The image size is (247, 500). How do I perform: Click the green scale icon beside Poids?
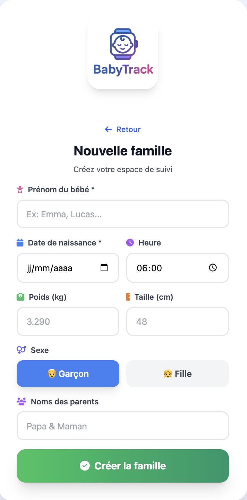[20, 297]
